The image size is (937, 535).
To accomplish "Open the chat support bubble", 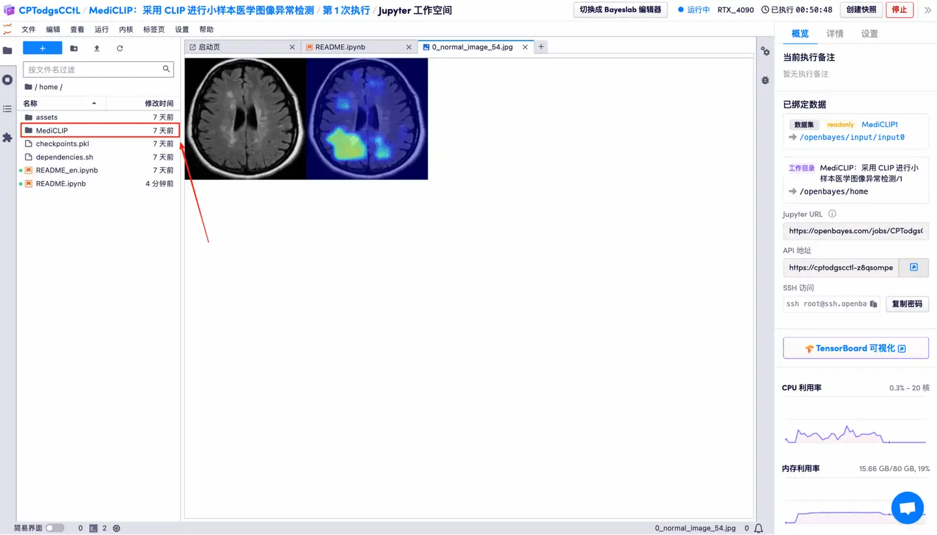I will (x=908, y=508).
